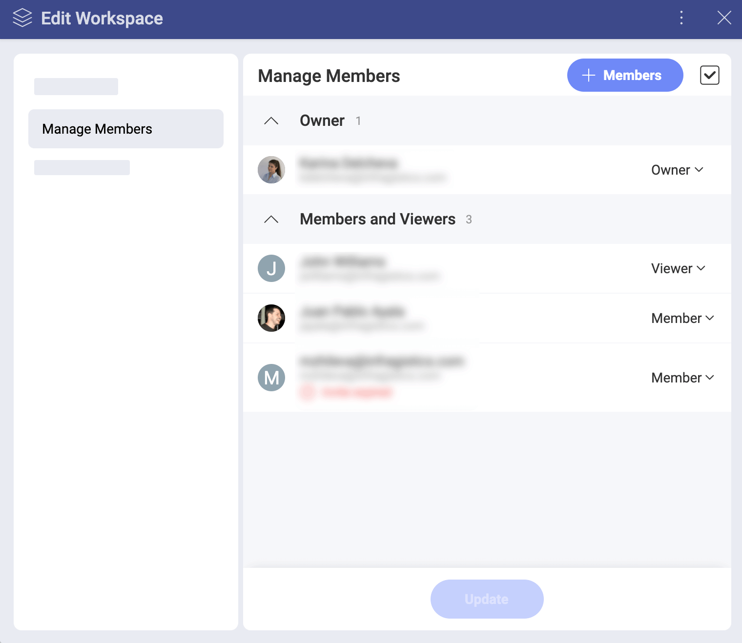
Task: Click the Update button
Action: pos(487,599)
